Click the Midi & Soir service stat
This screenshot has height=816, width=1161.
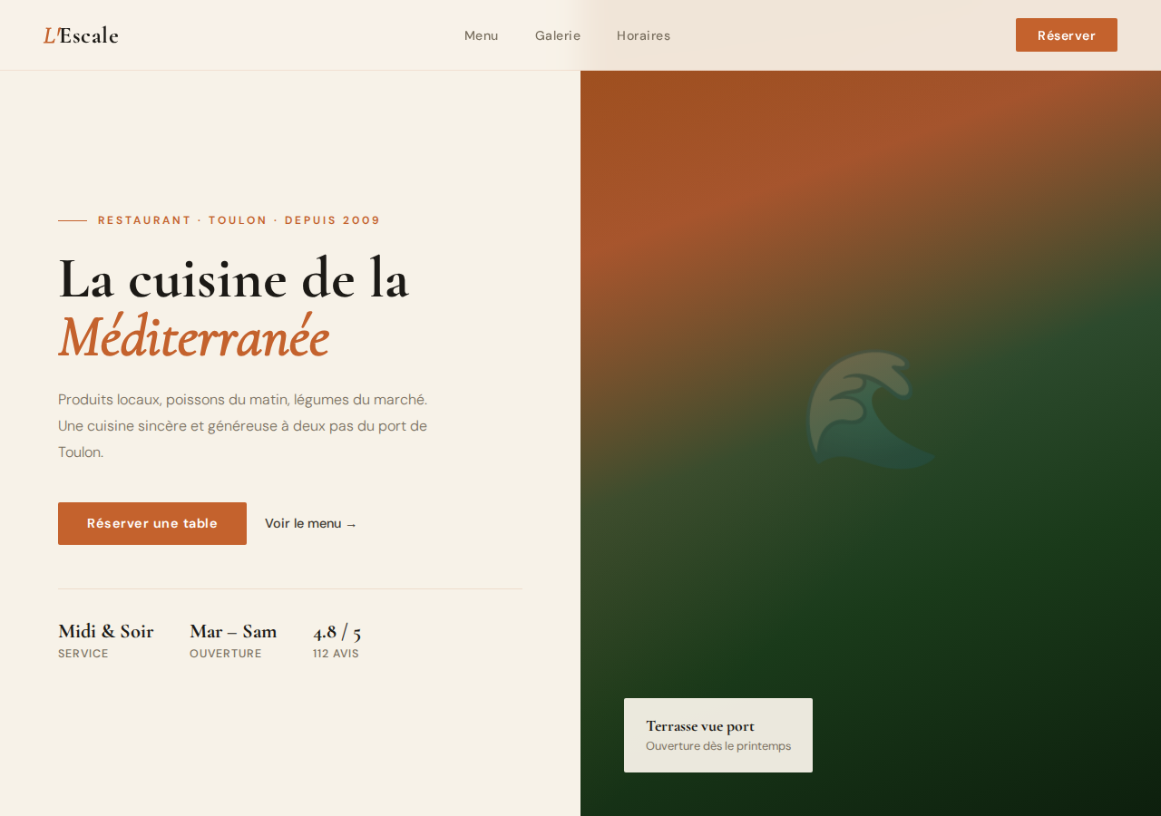click(105, 631)
